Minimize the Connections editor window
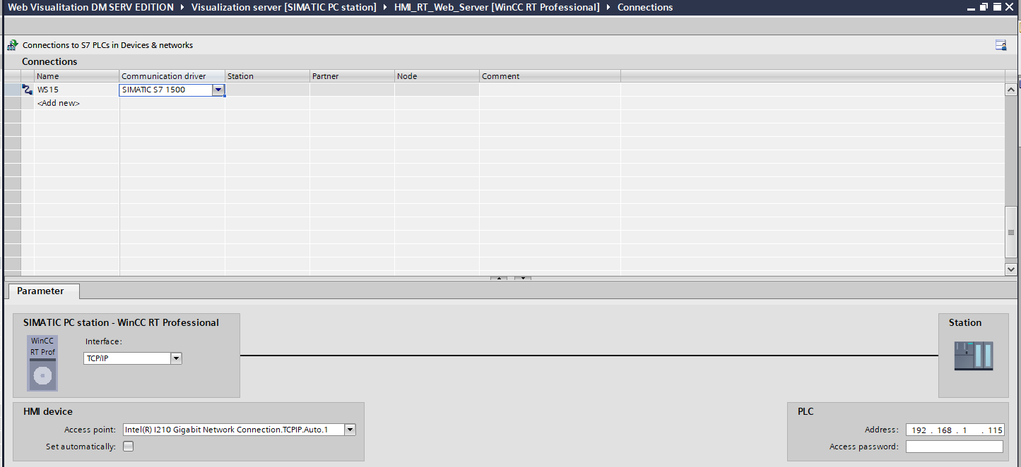 point(972,7)
